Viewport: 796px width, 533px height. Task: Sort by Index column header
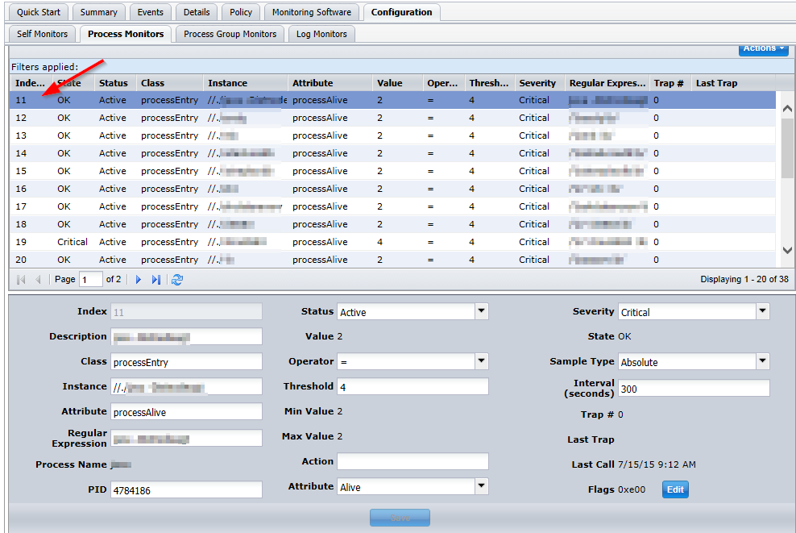tap(31, 83)
